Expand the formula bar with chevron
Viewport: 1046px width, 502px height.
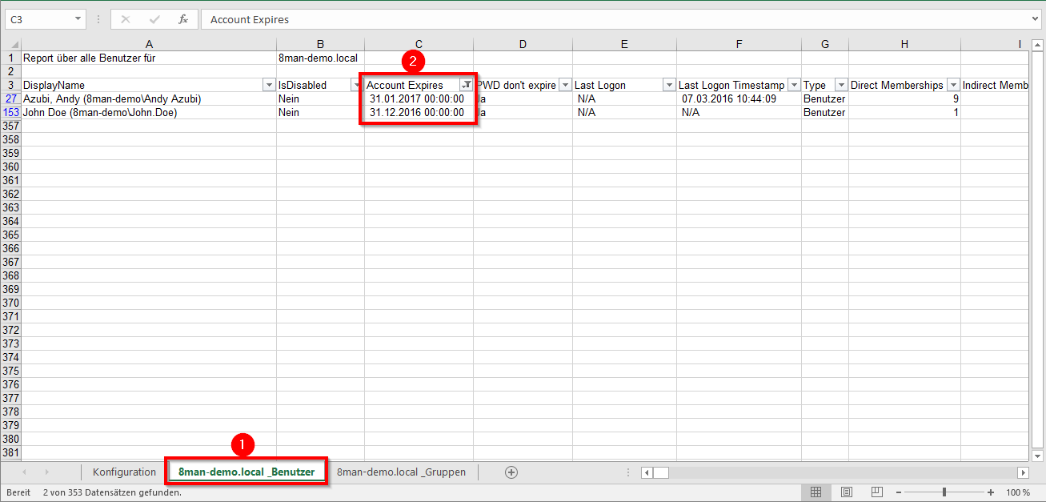click(1036, 19)
